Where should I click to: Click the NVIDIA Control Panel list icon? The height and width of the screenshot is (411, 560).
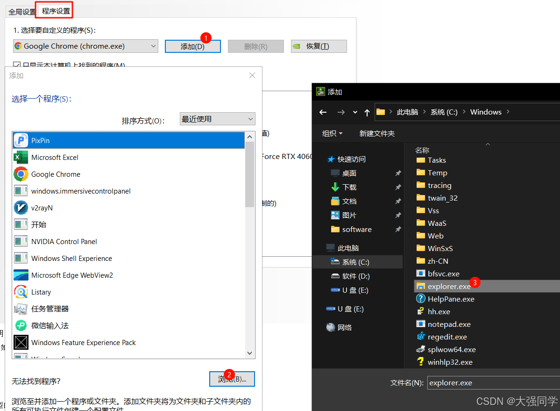point(21,241)
